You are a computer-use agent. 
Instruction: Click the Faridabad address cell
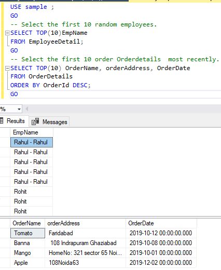click(86, 233)
